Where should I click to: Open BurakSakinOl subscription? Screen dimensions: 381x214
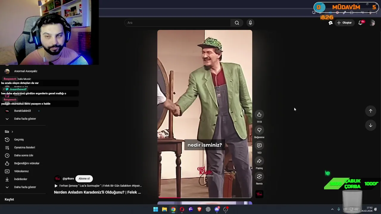[23, 111]
